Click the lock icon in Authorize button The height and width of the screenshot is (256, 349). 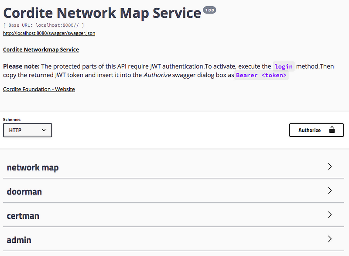point(332,130)
